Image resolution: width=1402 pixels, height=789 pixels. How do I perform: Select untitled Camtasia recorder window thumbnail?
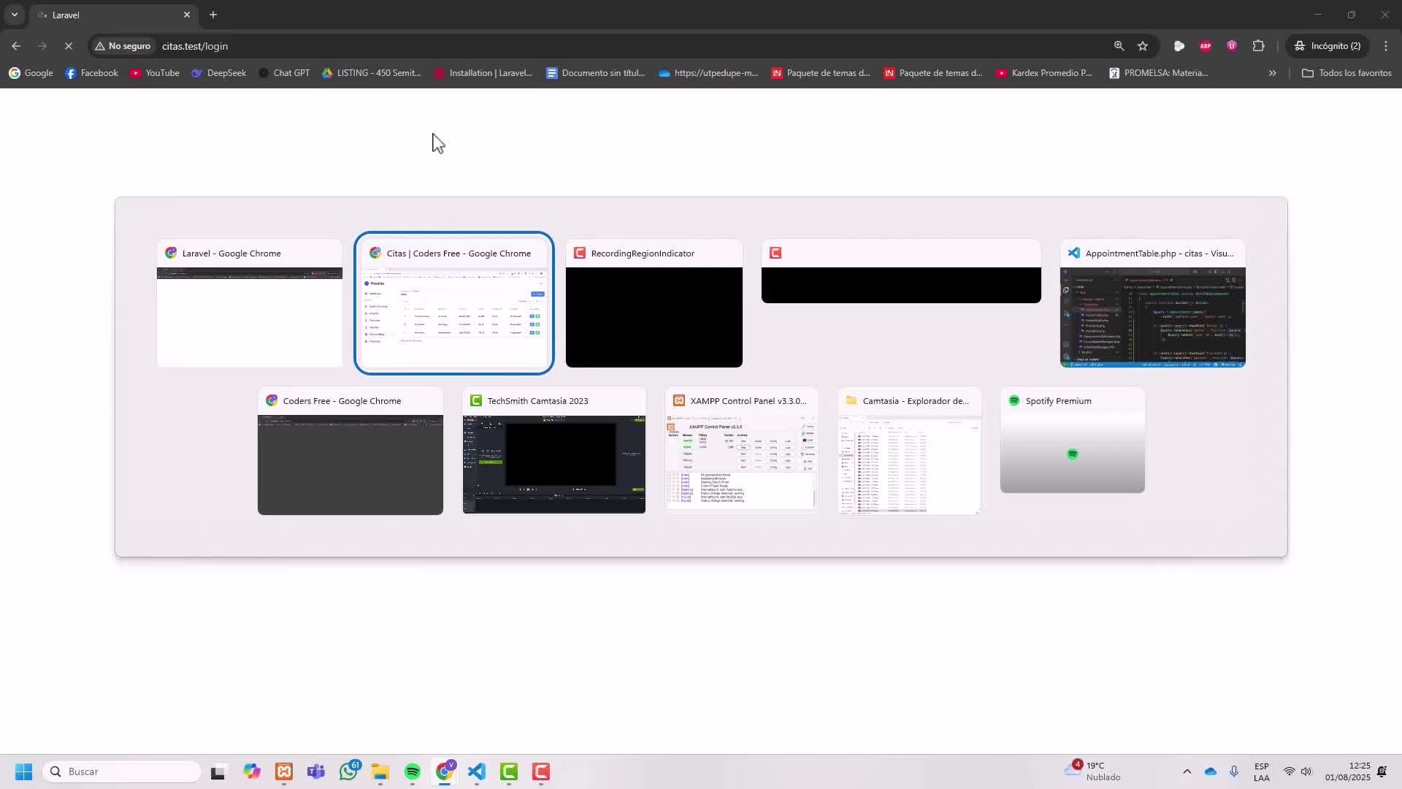click(901, 271)
